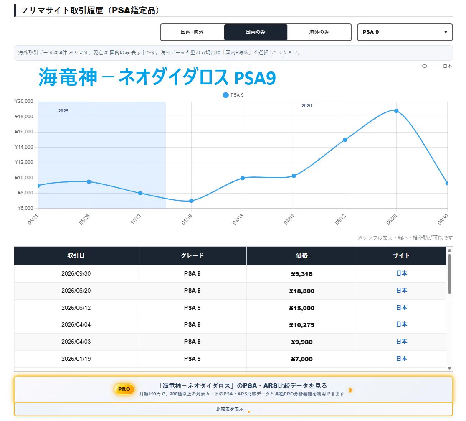The height and width of the screenshot is (421, 466).
Task: Click the 取引日 column header
Action: [x=76, y=255]
